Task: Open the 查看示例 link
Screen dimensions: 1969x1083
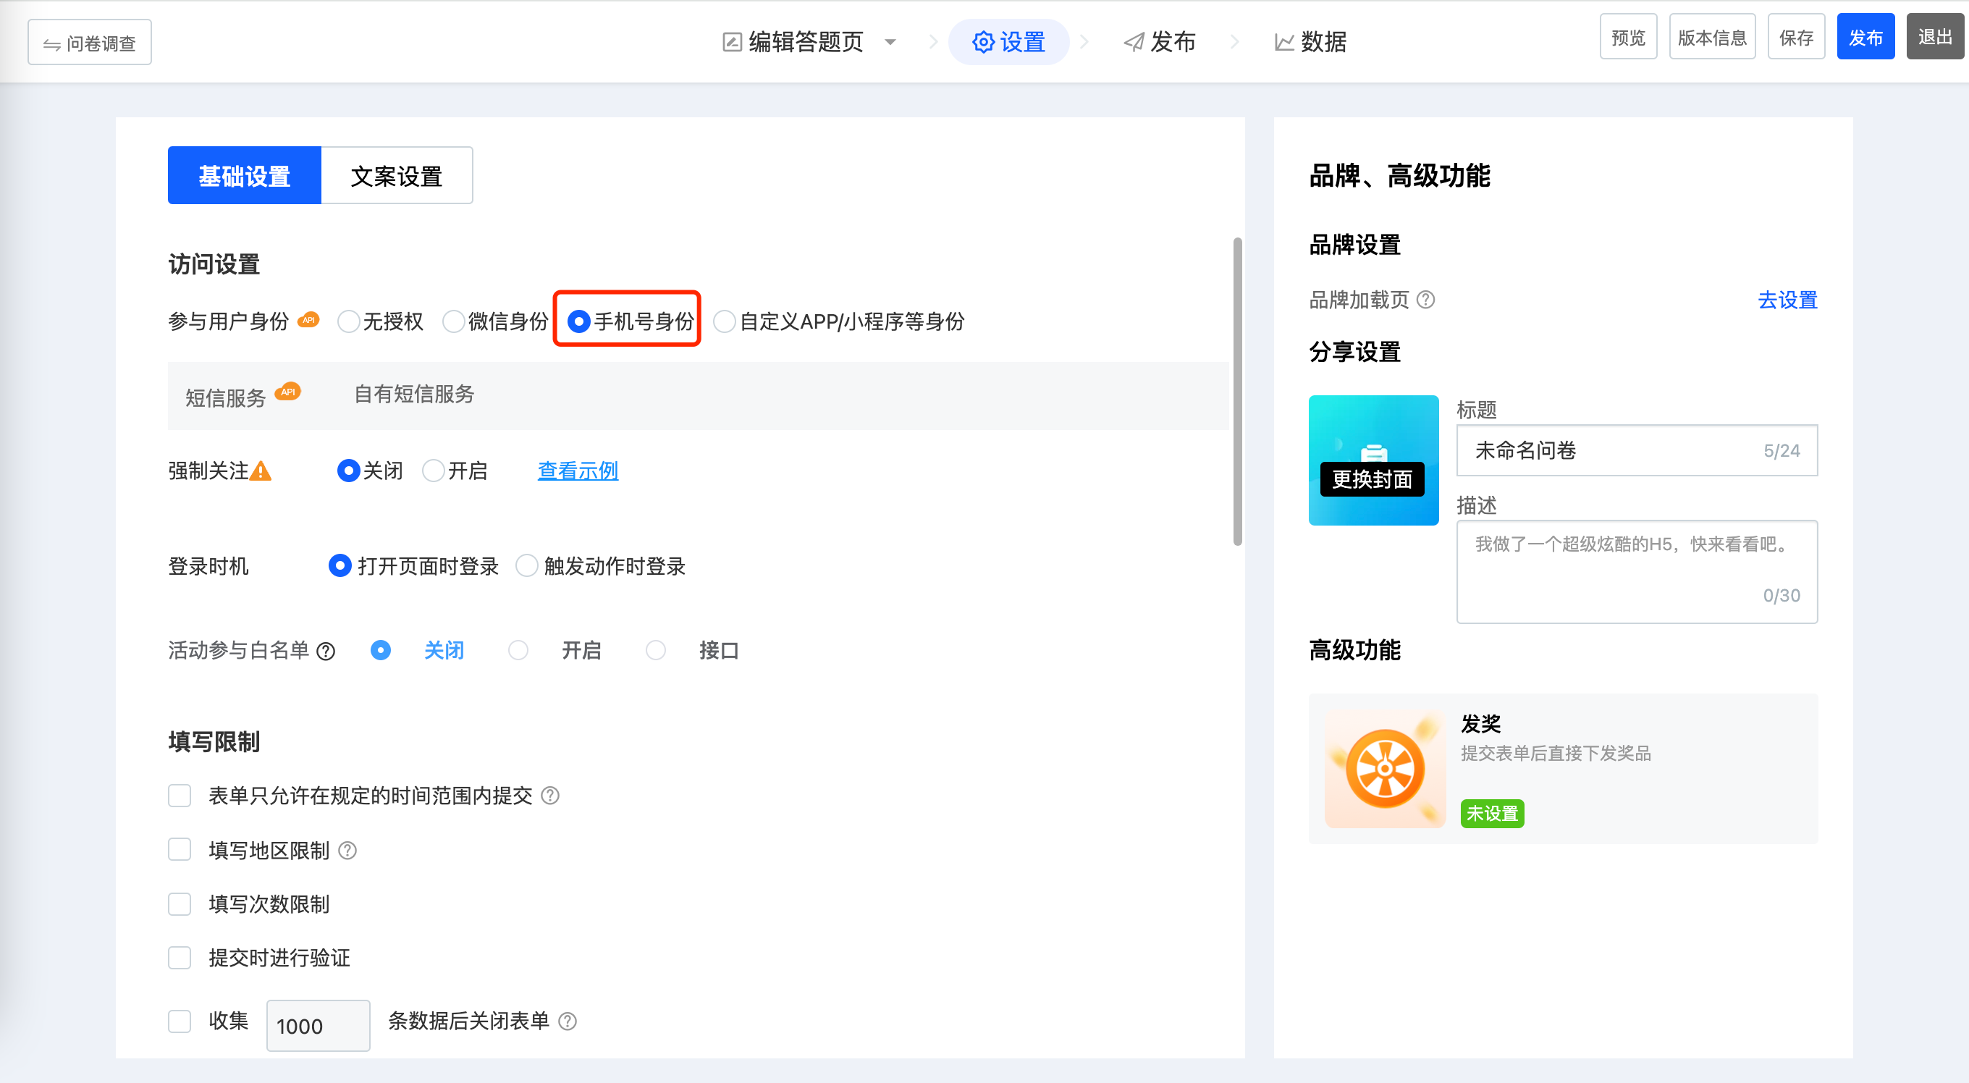Action: (x=578, y=471)
